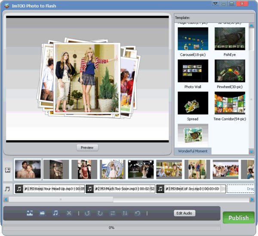This screenshot has height=236, width=258.
Task: Rotate the photo counterclockwise using the toolbar icon
Action: 87,213
